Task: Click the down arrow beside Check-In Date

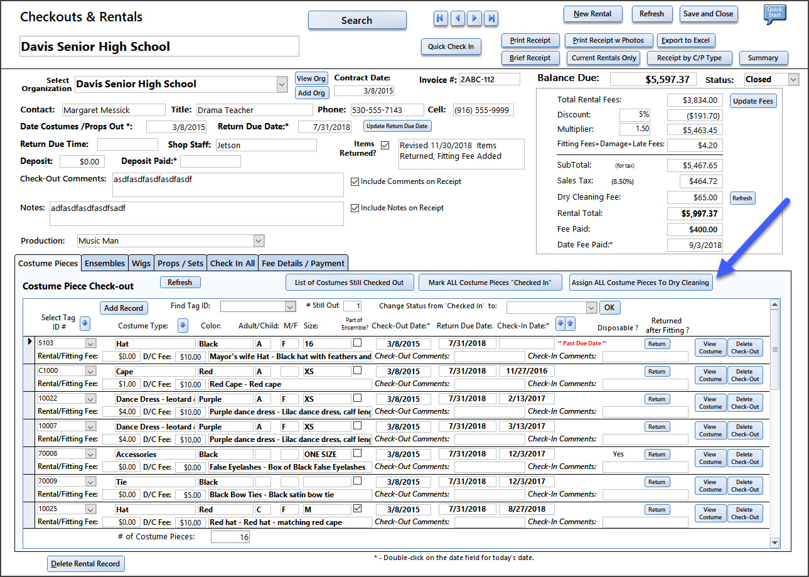Action: [x=561, y=323]
